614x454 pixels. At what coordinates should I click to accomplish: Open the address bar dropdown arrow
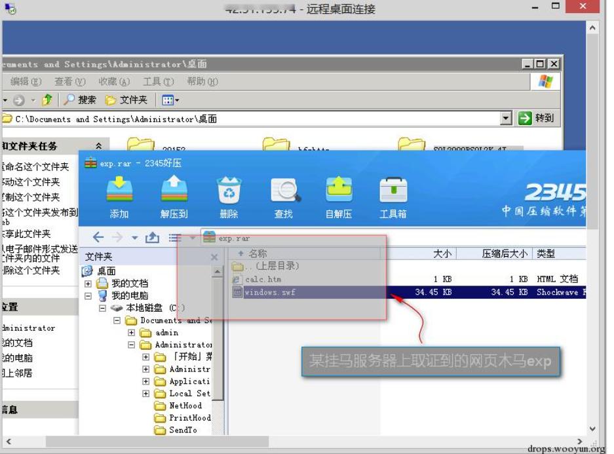coord(507,119)
